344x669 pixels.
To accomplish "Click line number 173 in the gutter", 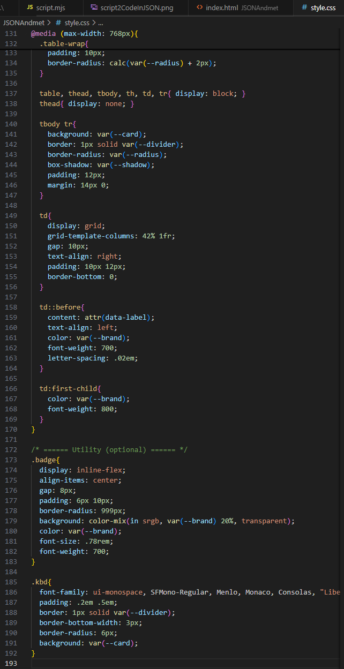I will [11, 460].
